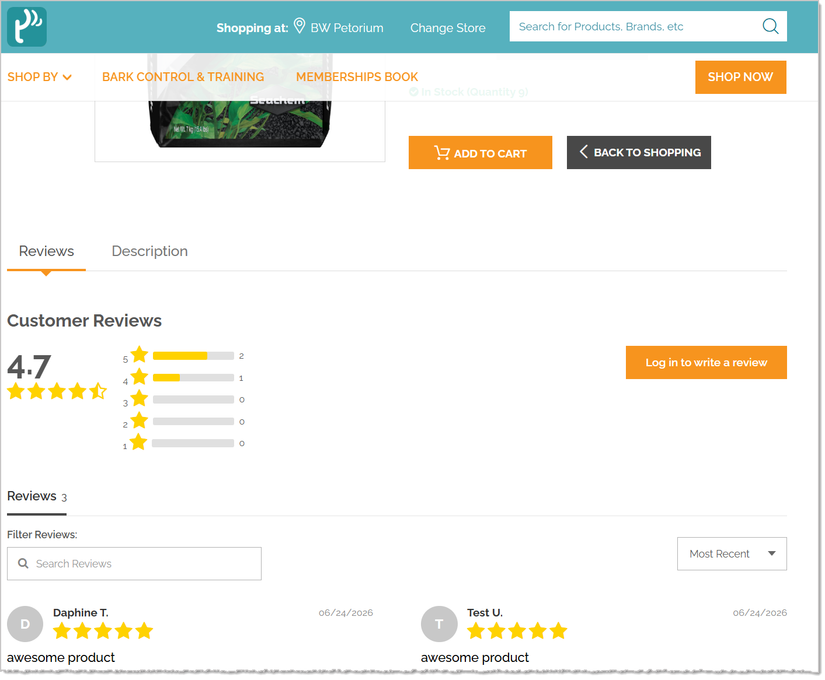Click the Daphine T. reviewer name
The image size is (825, 680).
pos(81,613)
